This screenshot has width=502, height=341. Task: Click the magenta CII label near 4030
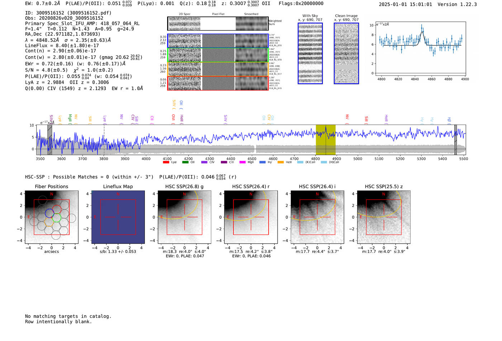tap(152, 119)
